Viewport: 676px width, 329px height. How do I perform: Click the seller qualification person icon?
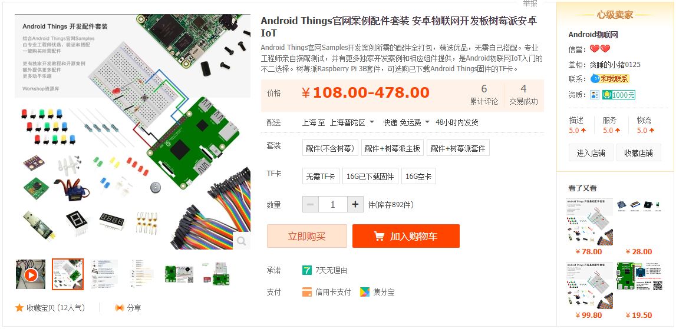[x=595, y=95]
